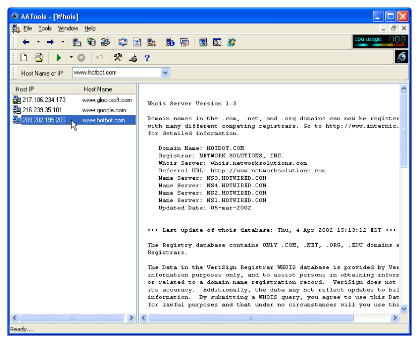Viewport: 419px width, 343px height.
Task: Click the Host Name or IP text field
Action: [117, 72]
